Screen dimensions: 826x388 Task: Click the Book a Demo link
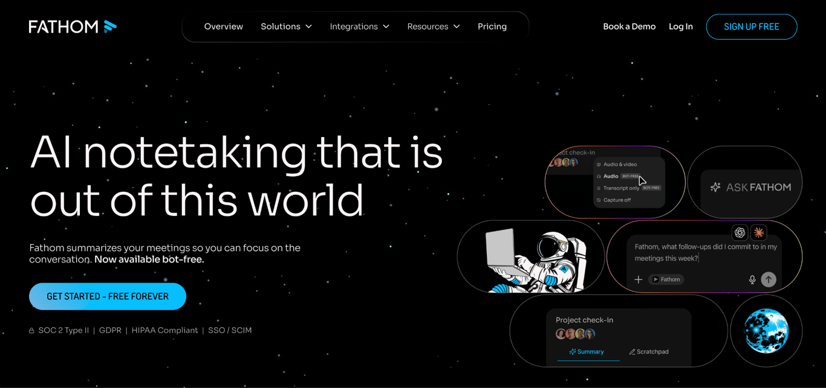[629, 27]
